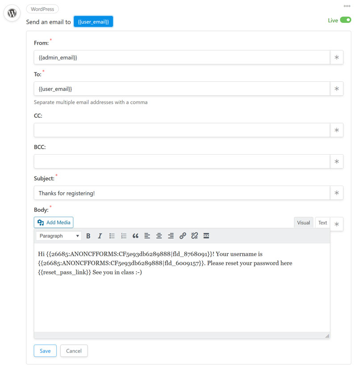Insert a bulleted list
Viewport: 354px width, 367px height.
click(112, 236)
